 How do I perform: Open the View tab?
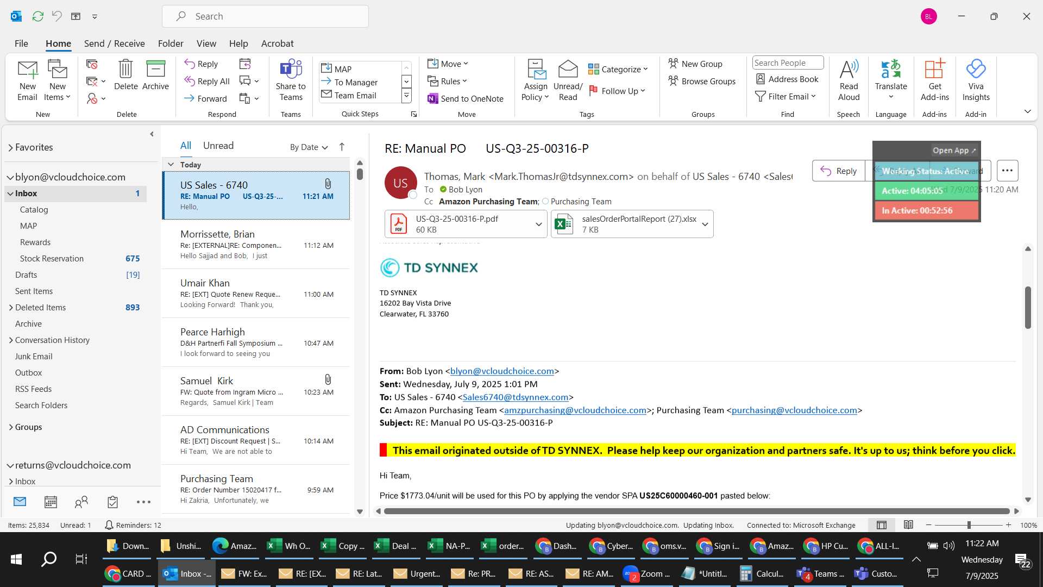[x=206, y=43]
